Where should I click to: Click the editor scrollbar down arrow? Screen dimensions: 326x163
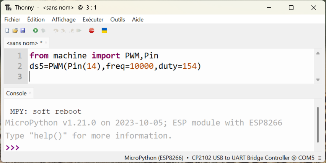coord(318,79)
